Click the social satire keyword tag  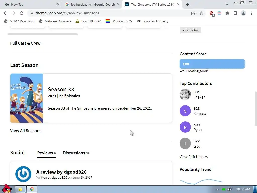coord(190,30)
